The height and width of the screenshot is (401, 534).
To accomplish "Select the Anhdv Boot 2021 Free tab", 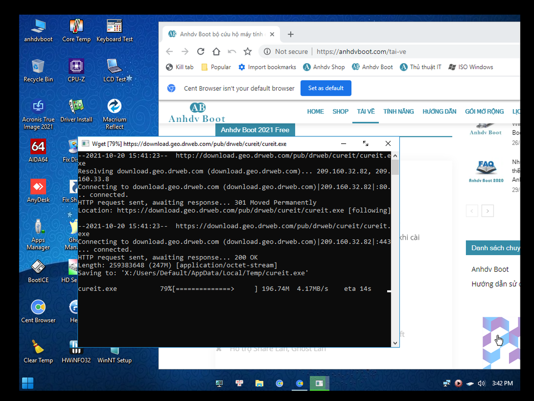I will tap(255, 130).
